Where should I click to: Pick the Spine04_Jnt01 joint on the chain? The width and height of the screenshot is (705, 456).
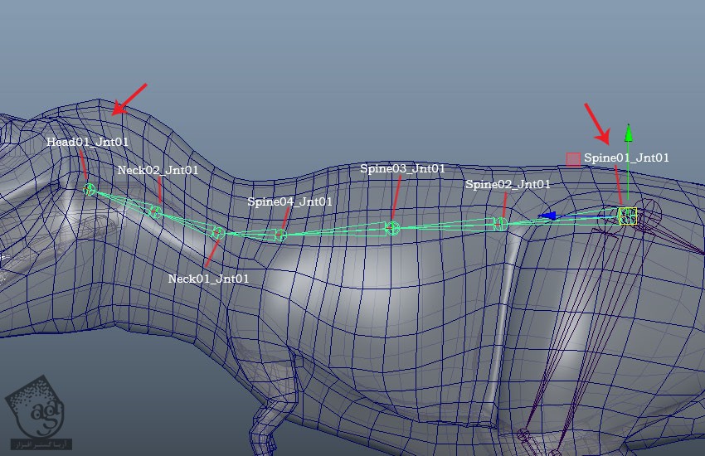pyautogui.click(x=280, y=235)
